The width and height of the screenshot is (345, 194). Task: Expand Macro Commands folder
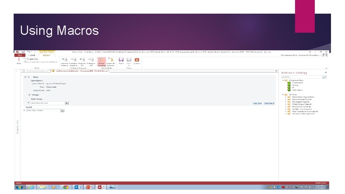coord(286,107)
